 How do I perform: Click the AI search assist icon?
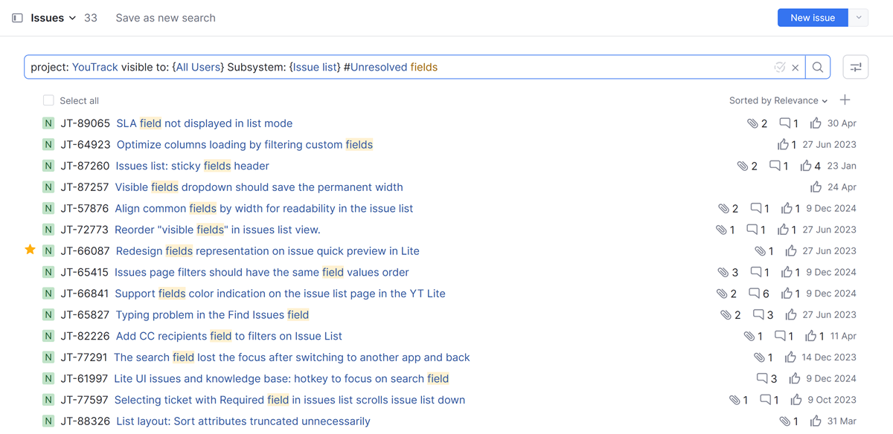tap(779, 67)
